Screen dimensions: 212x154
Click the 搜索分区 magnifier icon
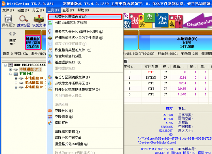(x=23, y=19)
